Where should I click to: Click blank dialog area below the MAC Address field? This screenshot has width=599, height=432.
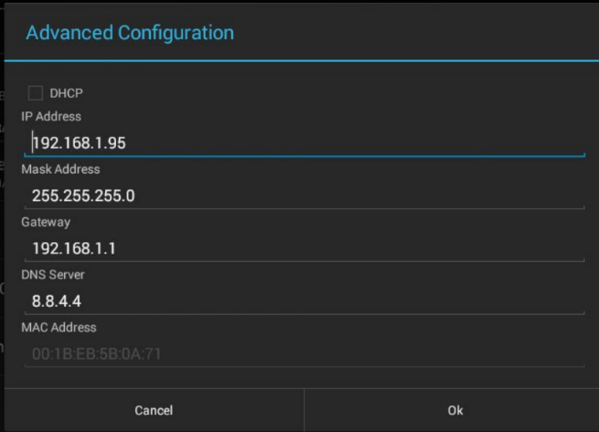pos(302,377)
